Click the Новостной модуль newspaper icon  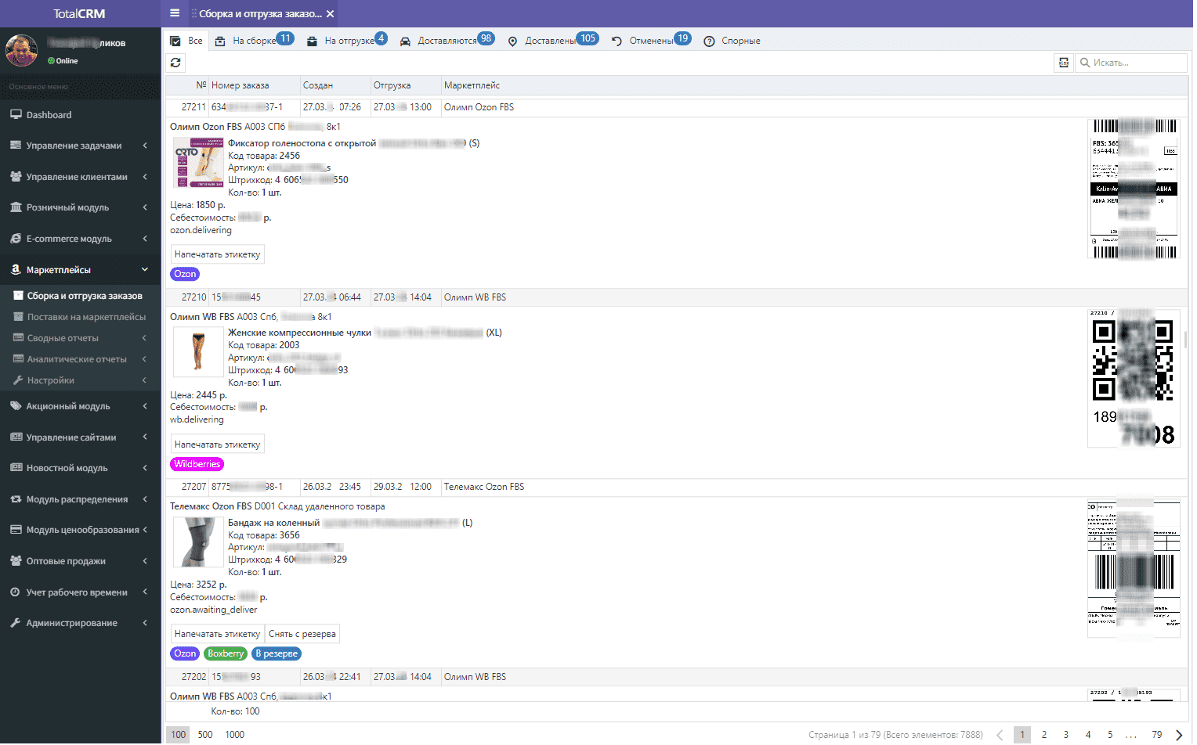tap(16, 468)
